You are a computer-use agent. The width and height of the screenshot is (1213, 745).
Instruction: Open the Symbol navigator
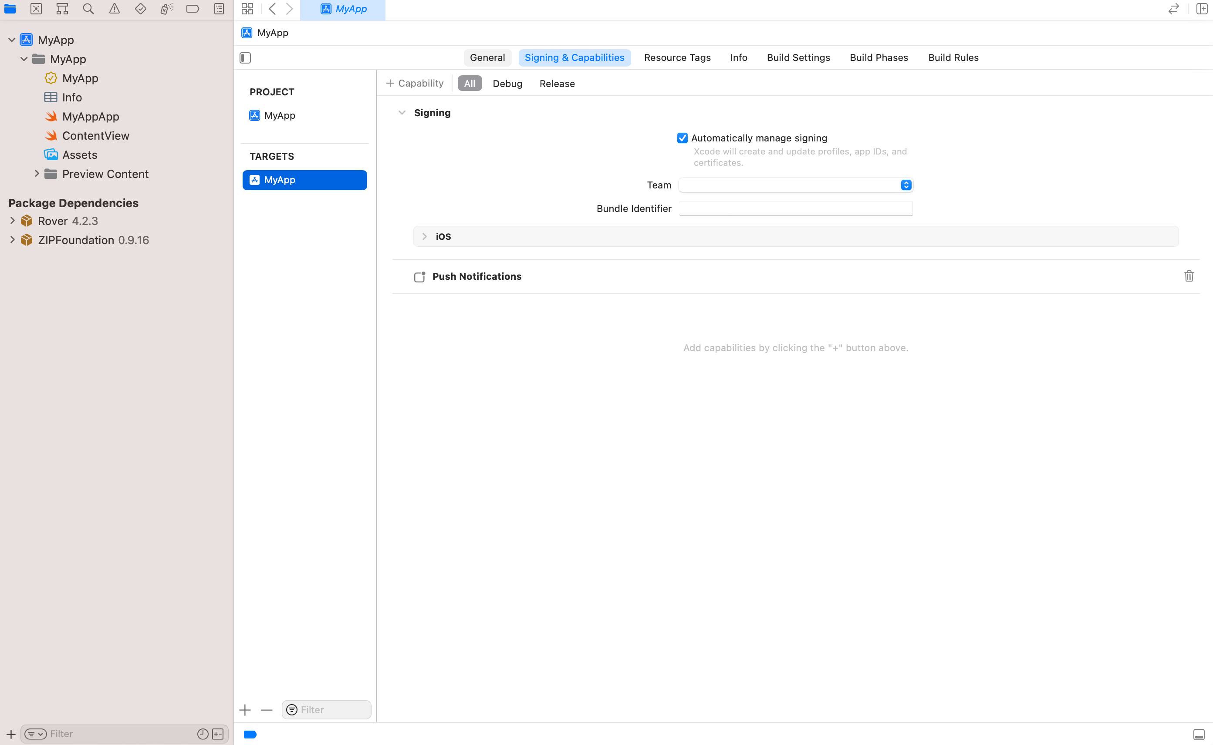62,9
